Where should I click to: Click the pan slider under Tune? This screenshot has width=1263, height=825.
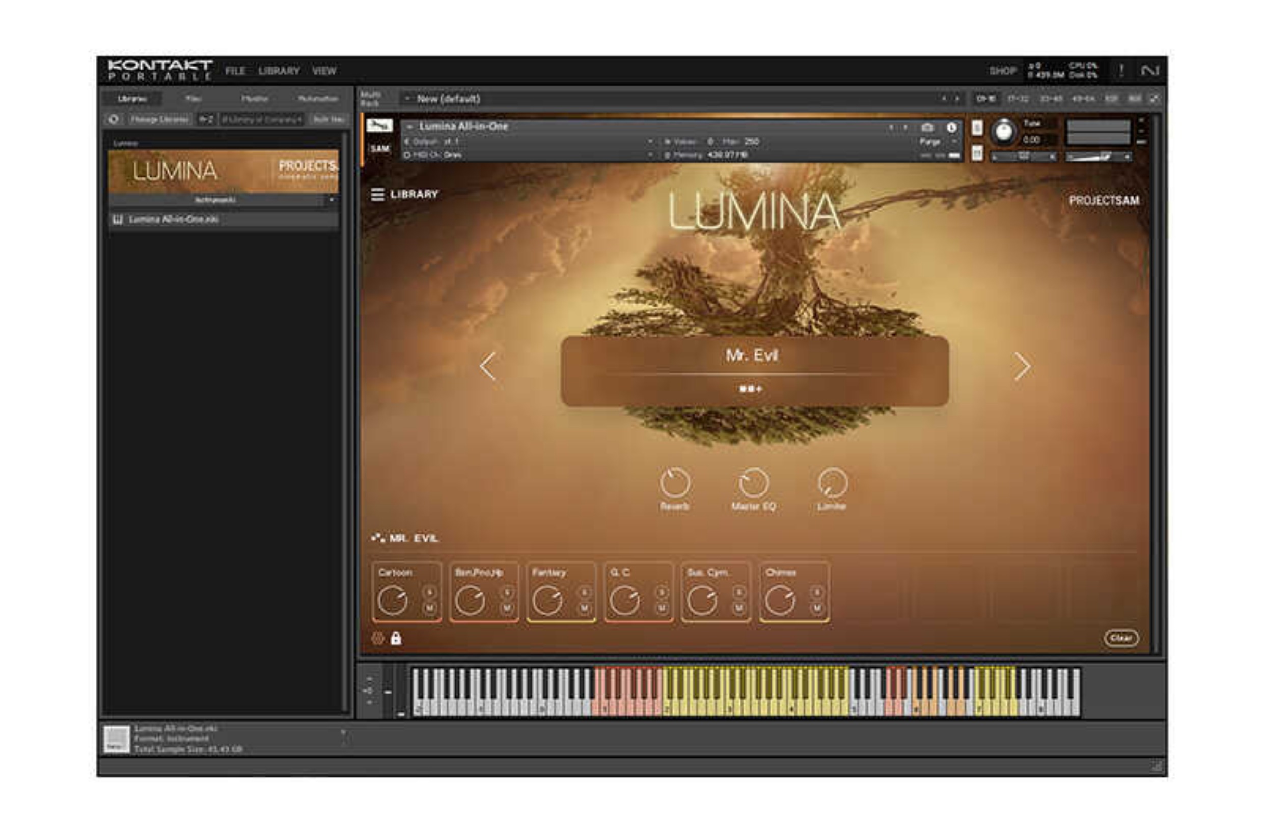coord(1024,157)
